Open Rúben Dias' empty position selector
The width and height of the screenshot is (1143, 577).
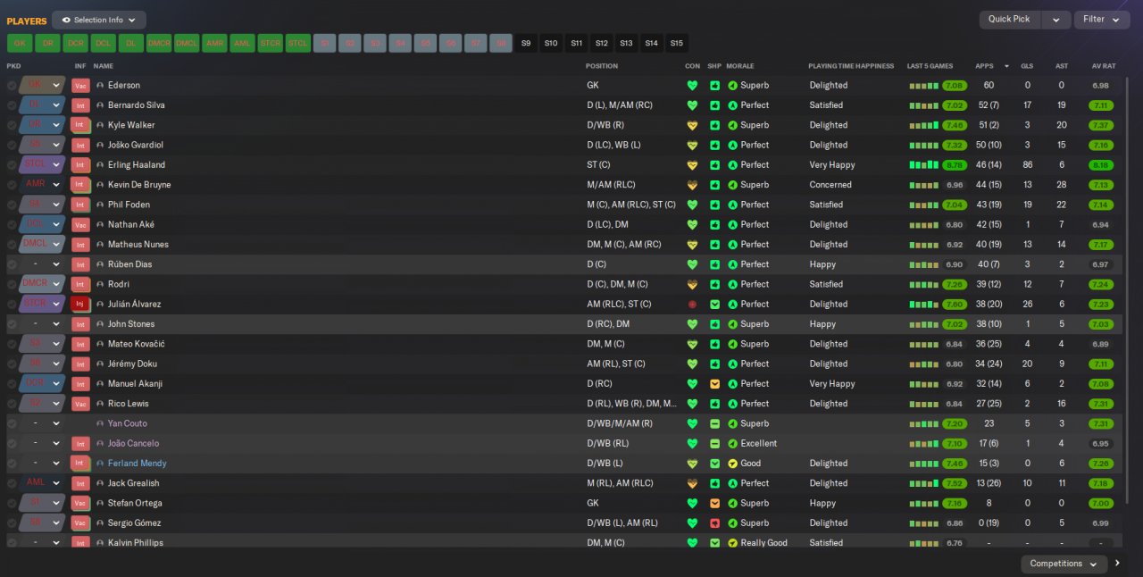tap(42, 264)
